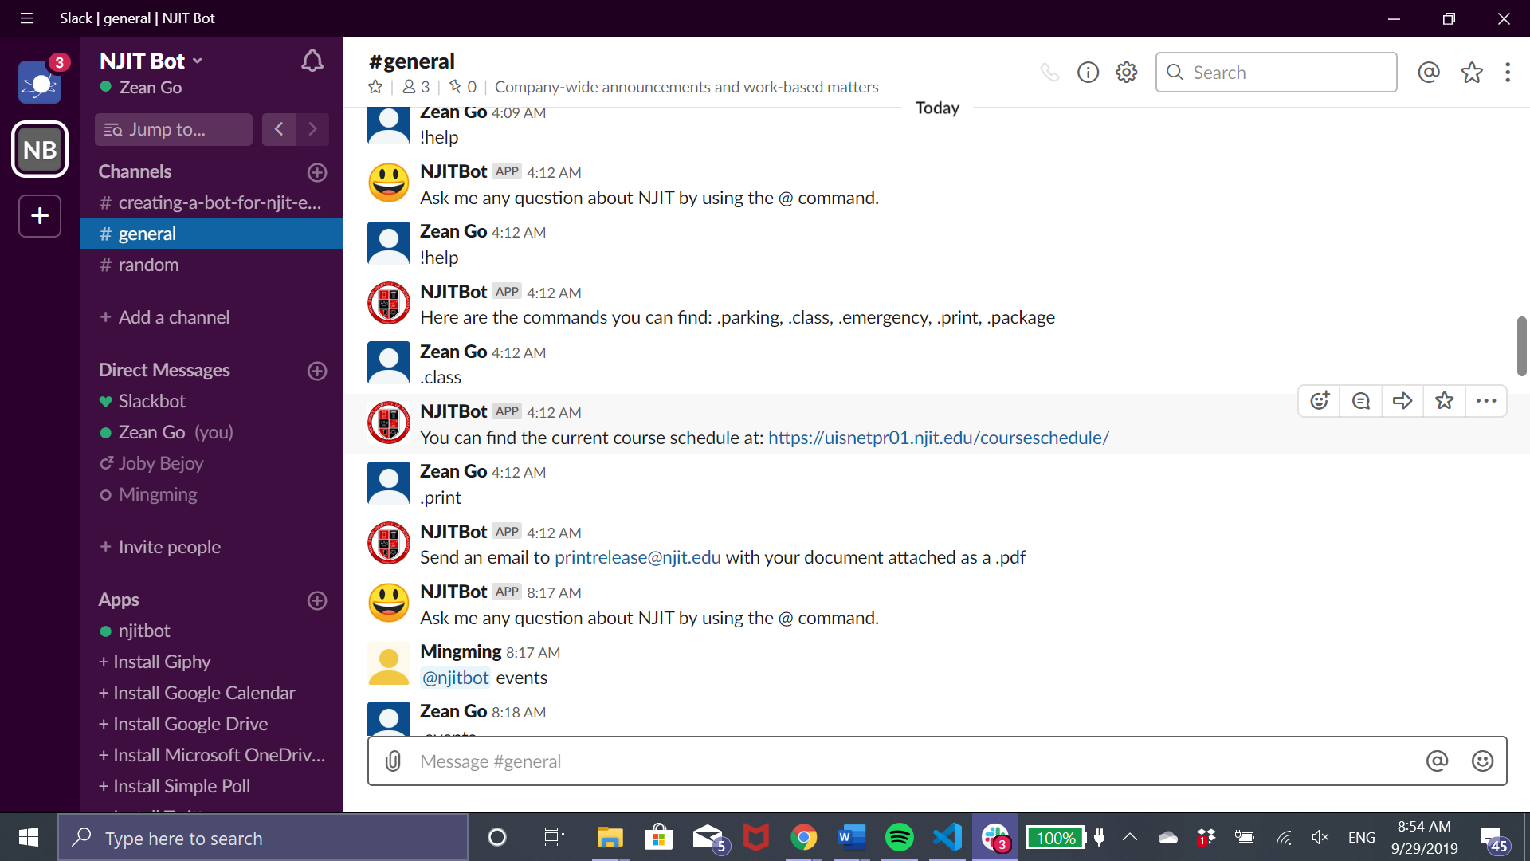Start a call with phone icon
1530x861 pixels.
click(1049, 73)
